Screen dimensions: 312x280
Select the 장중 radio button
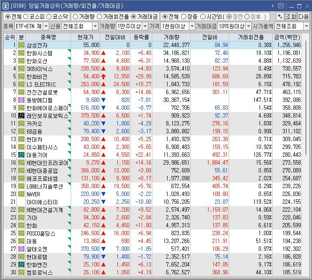click(184, 17)
